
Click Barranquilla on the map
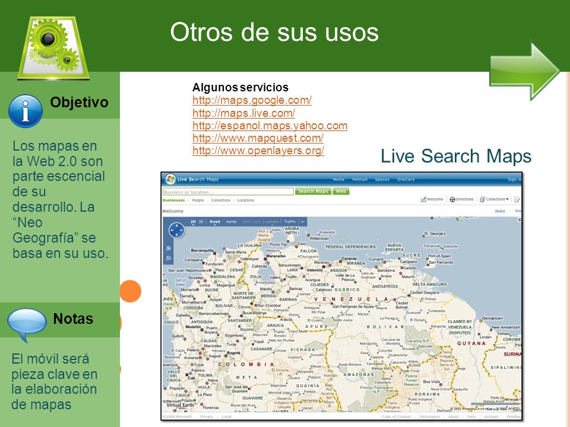[202, 250]
